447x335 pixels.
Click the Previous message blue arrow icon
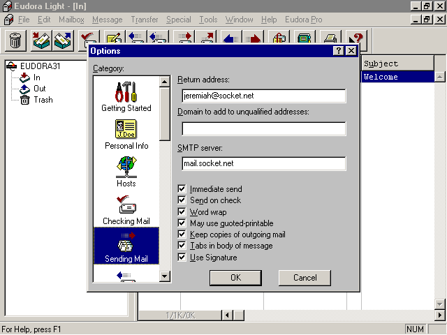click(231, 37)
